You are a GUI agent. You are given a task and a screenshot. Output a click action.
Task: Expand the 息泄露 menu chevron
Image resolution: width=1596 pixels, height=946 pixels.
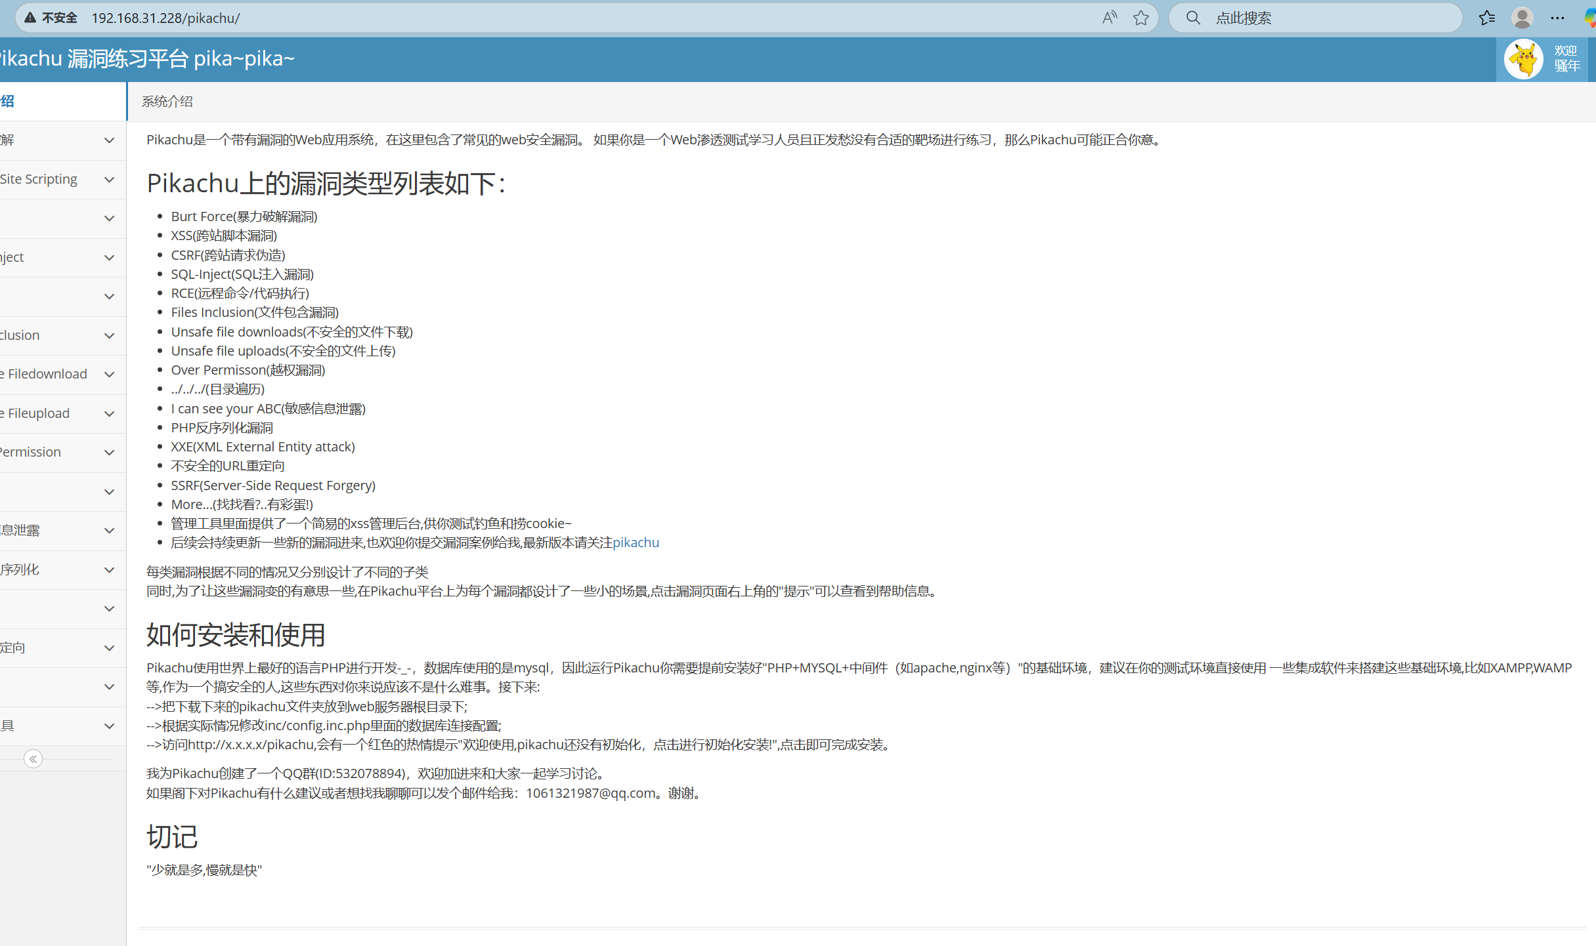click(110, 531)
